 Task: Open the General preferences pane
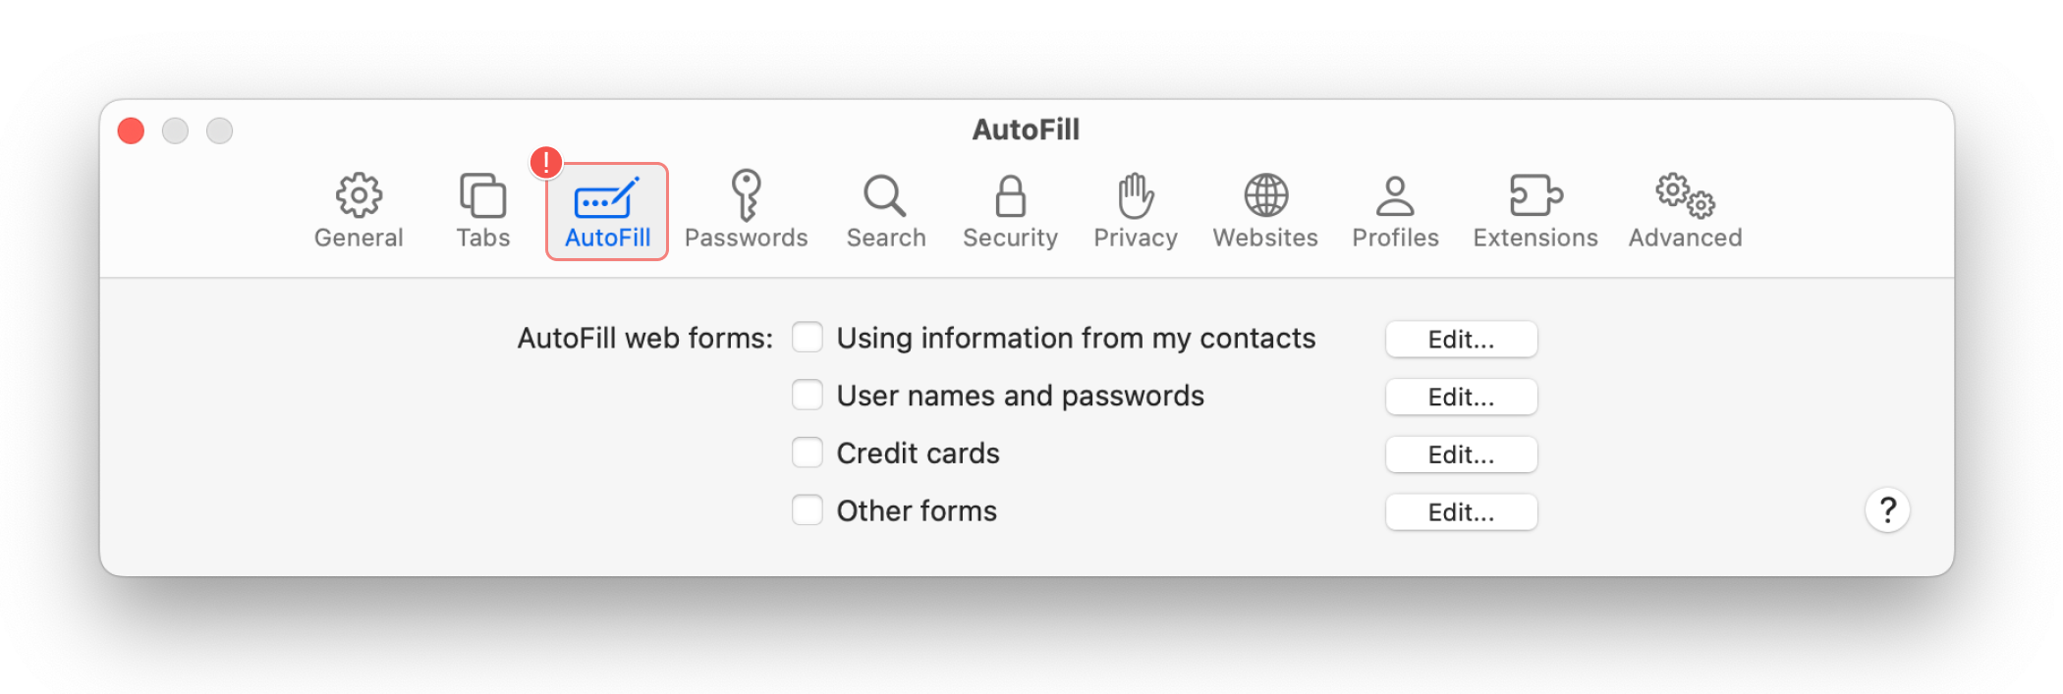click(359, 209)
